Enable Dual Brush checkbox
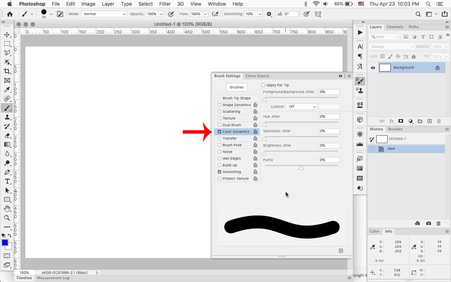Screen dimensions: 451x282 pyautogui.click(x=220, y=125)
